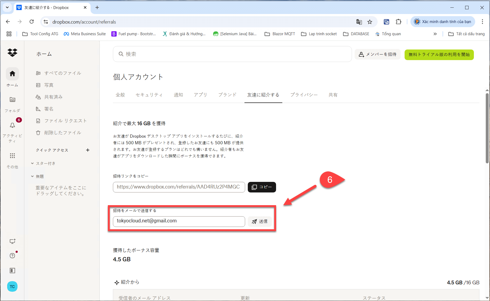Click the コピー button for invite link

(262, 187)
